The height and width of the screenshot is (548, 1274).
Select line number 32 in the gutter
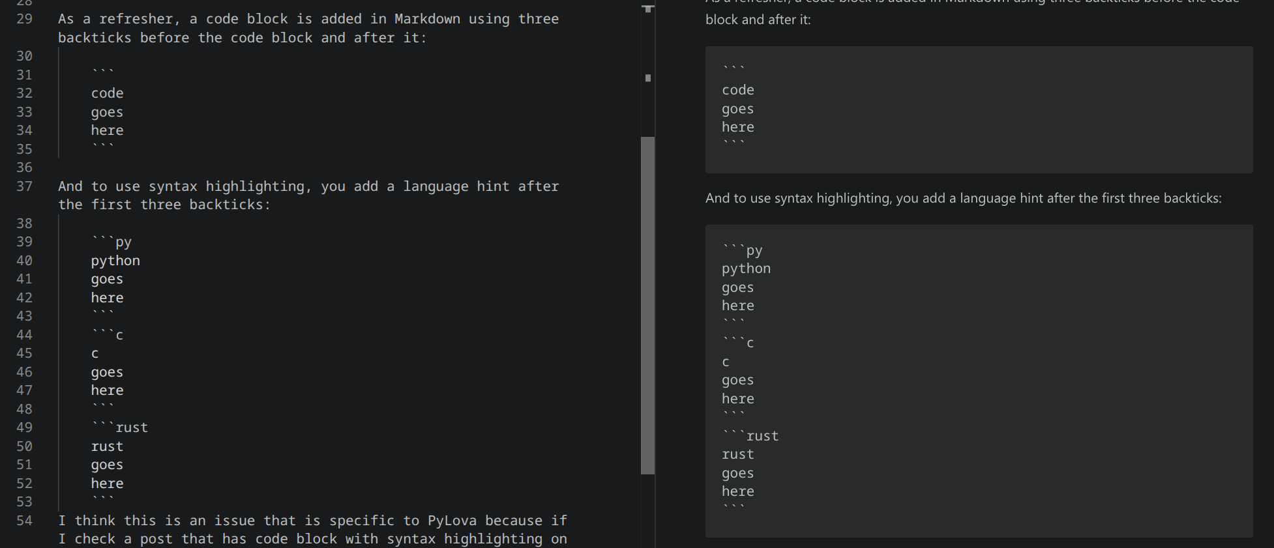[24, 93]
